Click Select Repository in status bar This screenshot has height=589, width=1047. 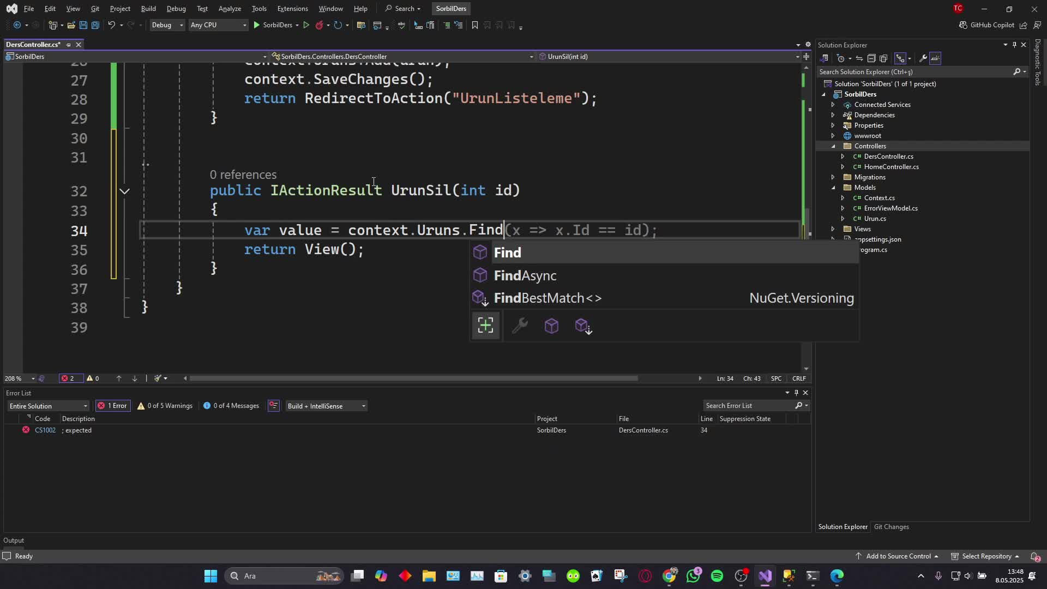tap(985, 556)
